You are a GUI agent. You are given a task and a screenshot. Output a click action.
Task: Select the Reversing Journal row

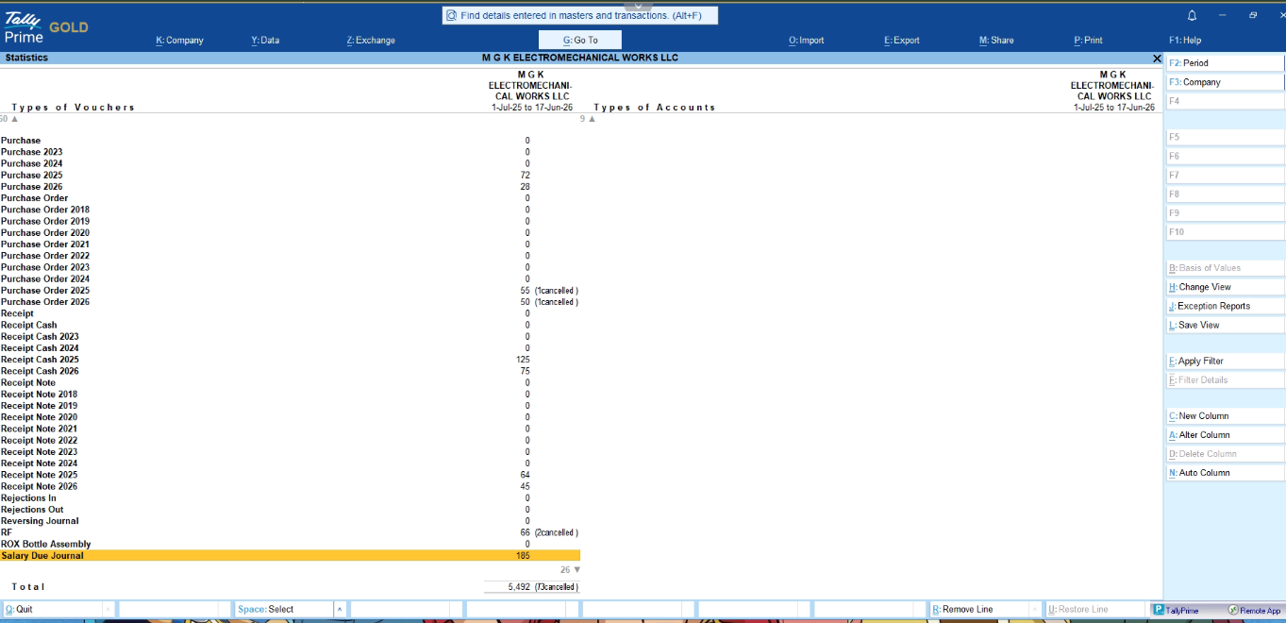[290, 521]
